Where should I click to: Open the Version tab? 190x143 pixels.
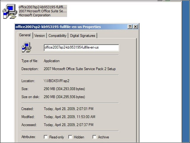pyautogui.click(x=39, y=36)
